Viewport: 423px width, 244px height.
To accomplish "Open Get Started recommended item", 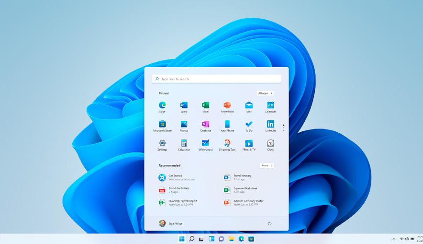I will [177, 177].
